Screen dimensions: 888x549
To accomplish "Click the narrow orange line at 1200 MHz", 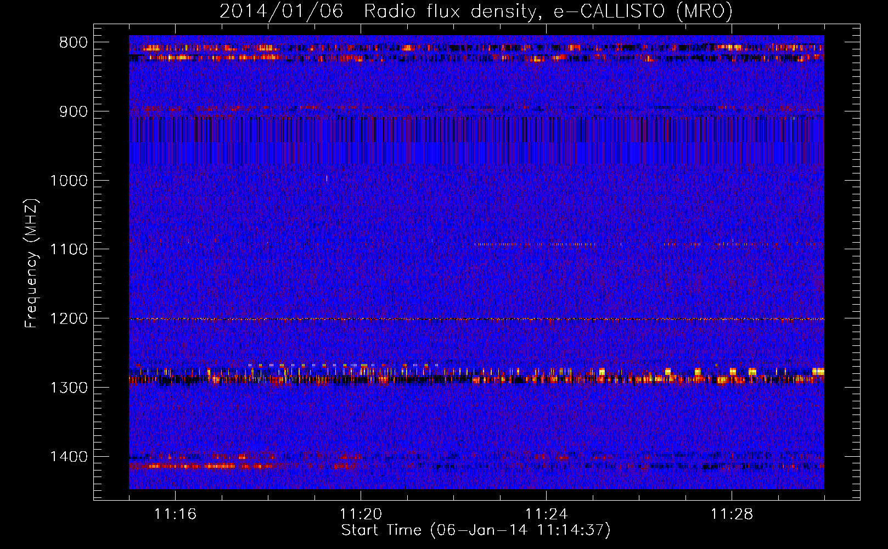I will [476, 319].
